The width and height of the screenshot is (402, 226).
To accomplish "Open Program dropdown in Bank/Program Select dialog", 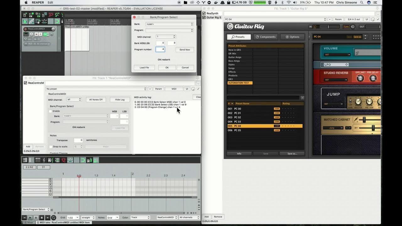I will [x=170, y=30].
